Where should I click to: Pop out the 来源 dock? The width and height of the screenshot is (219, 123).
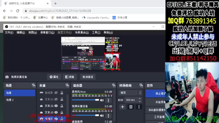click(x=67, y=86)
